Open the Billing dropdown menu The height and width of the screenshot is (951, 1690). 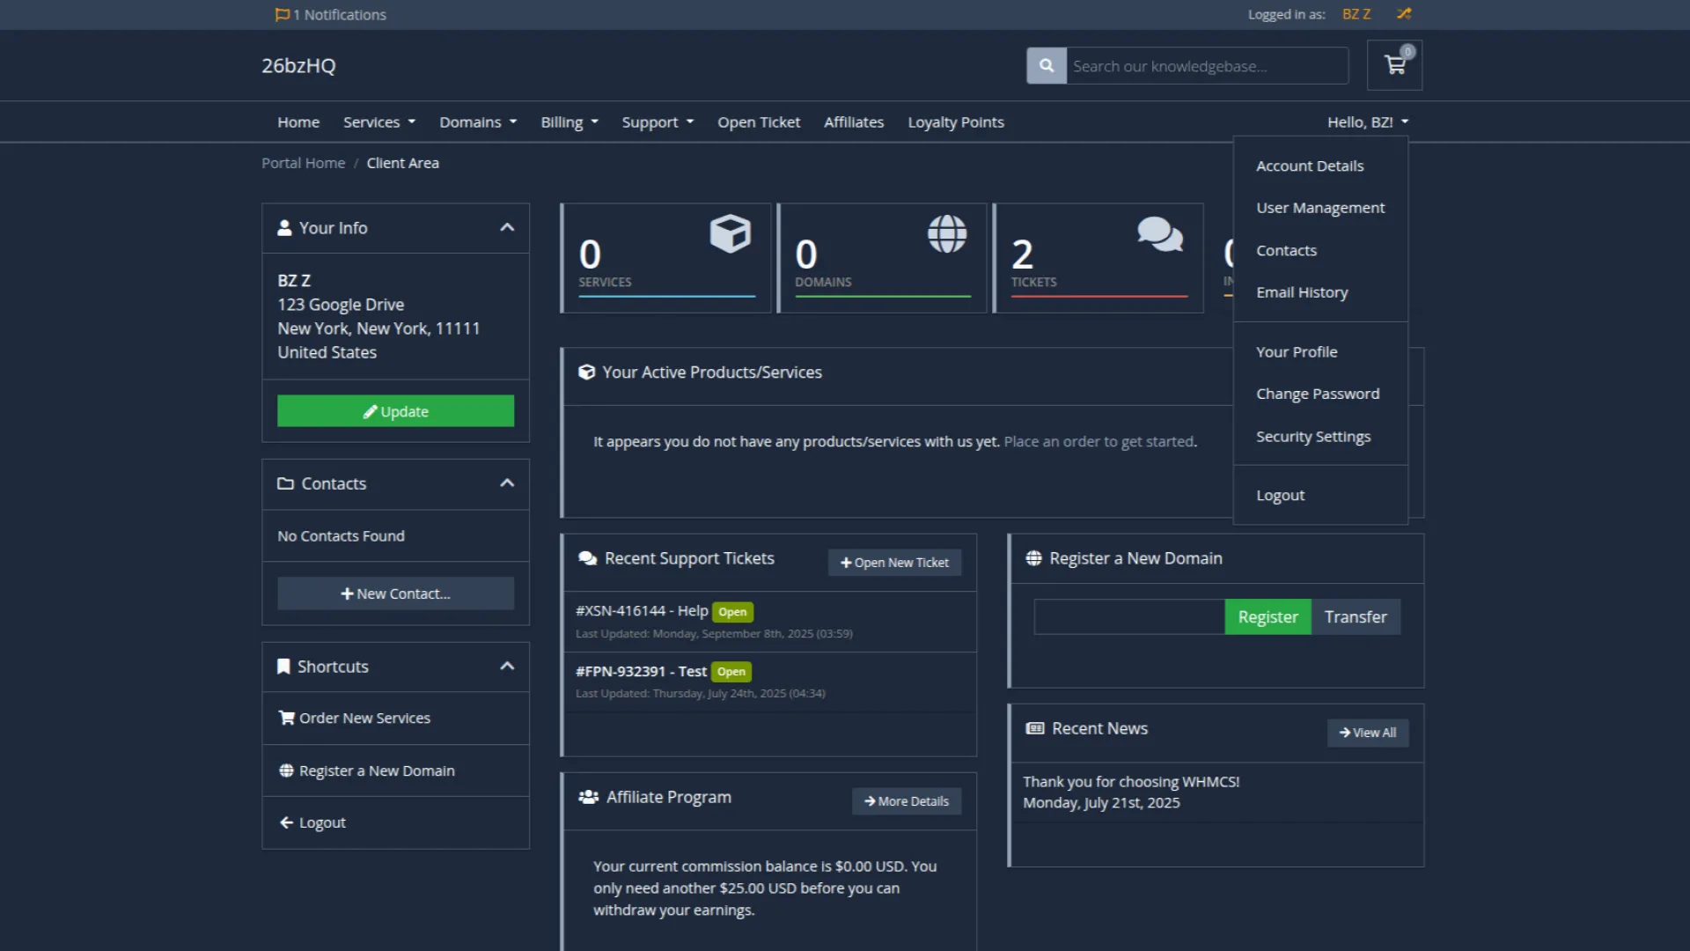569,122
